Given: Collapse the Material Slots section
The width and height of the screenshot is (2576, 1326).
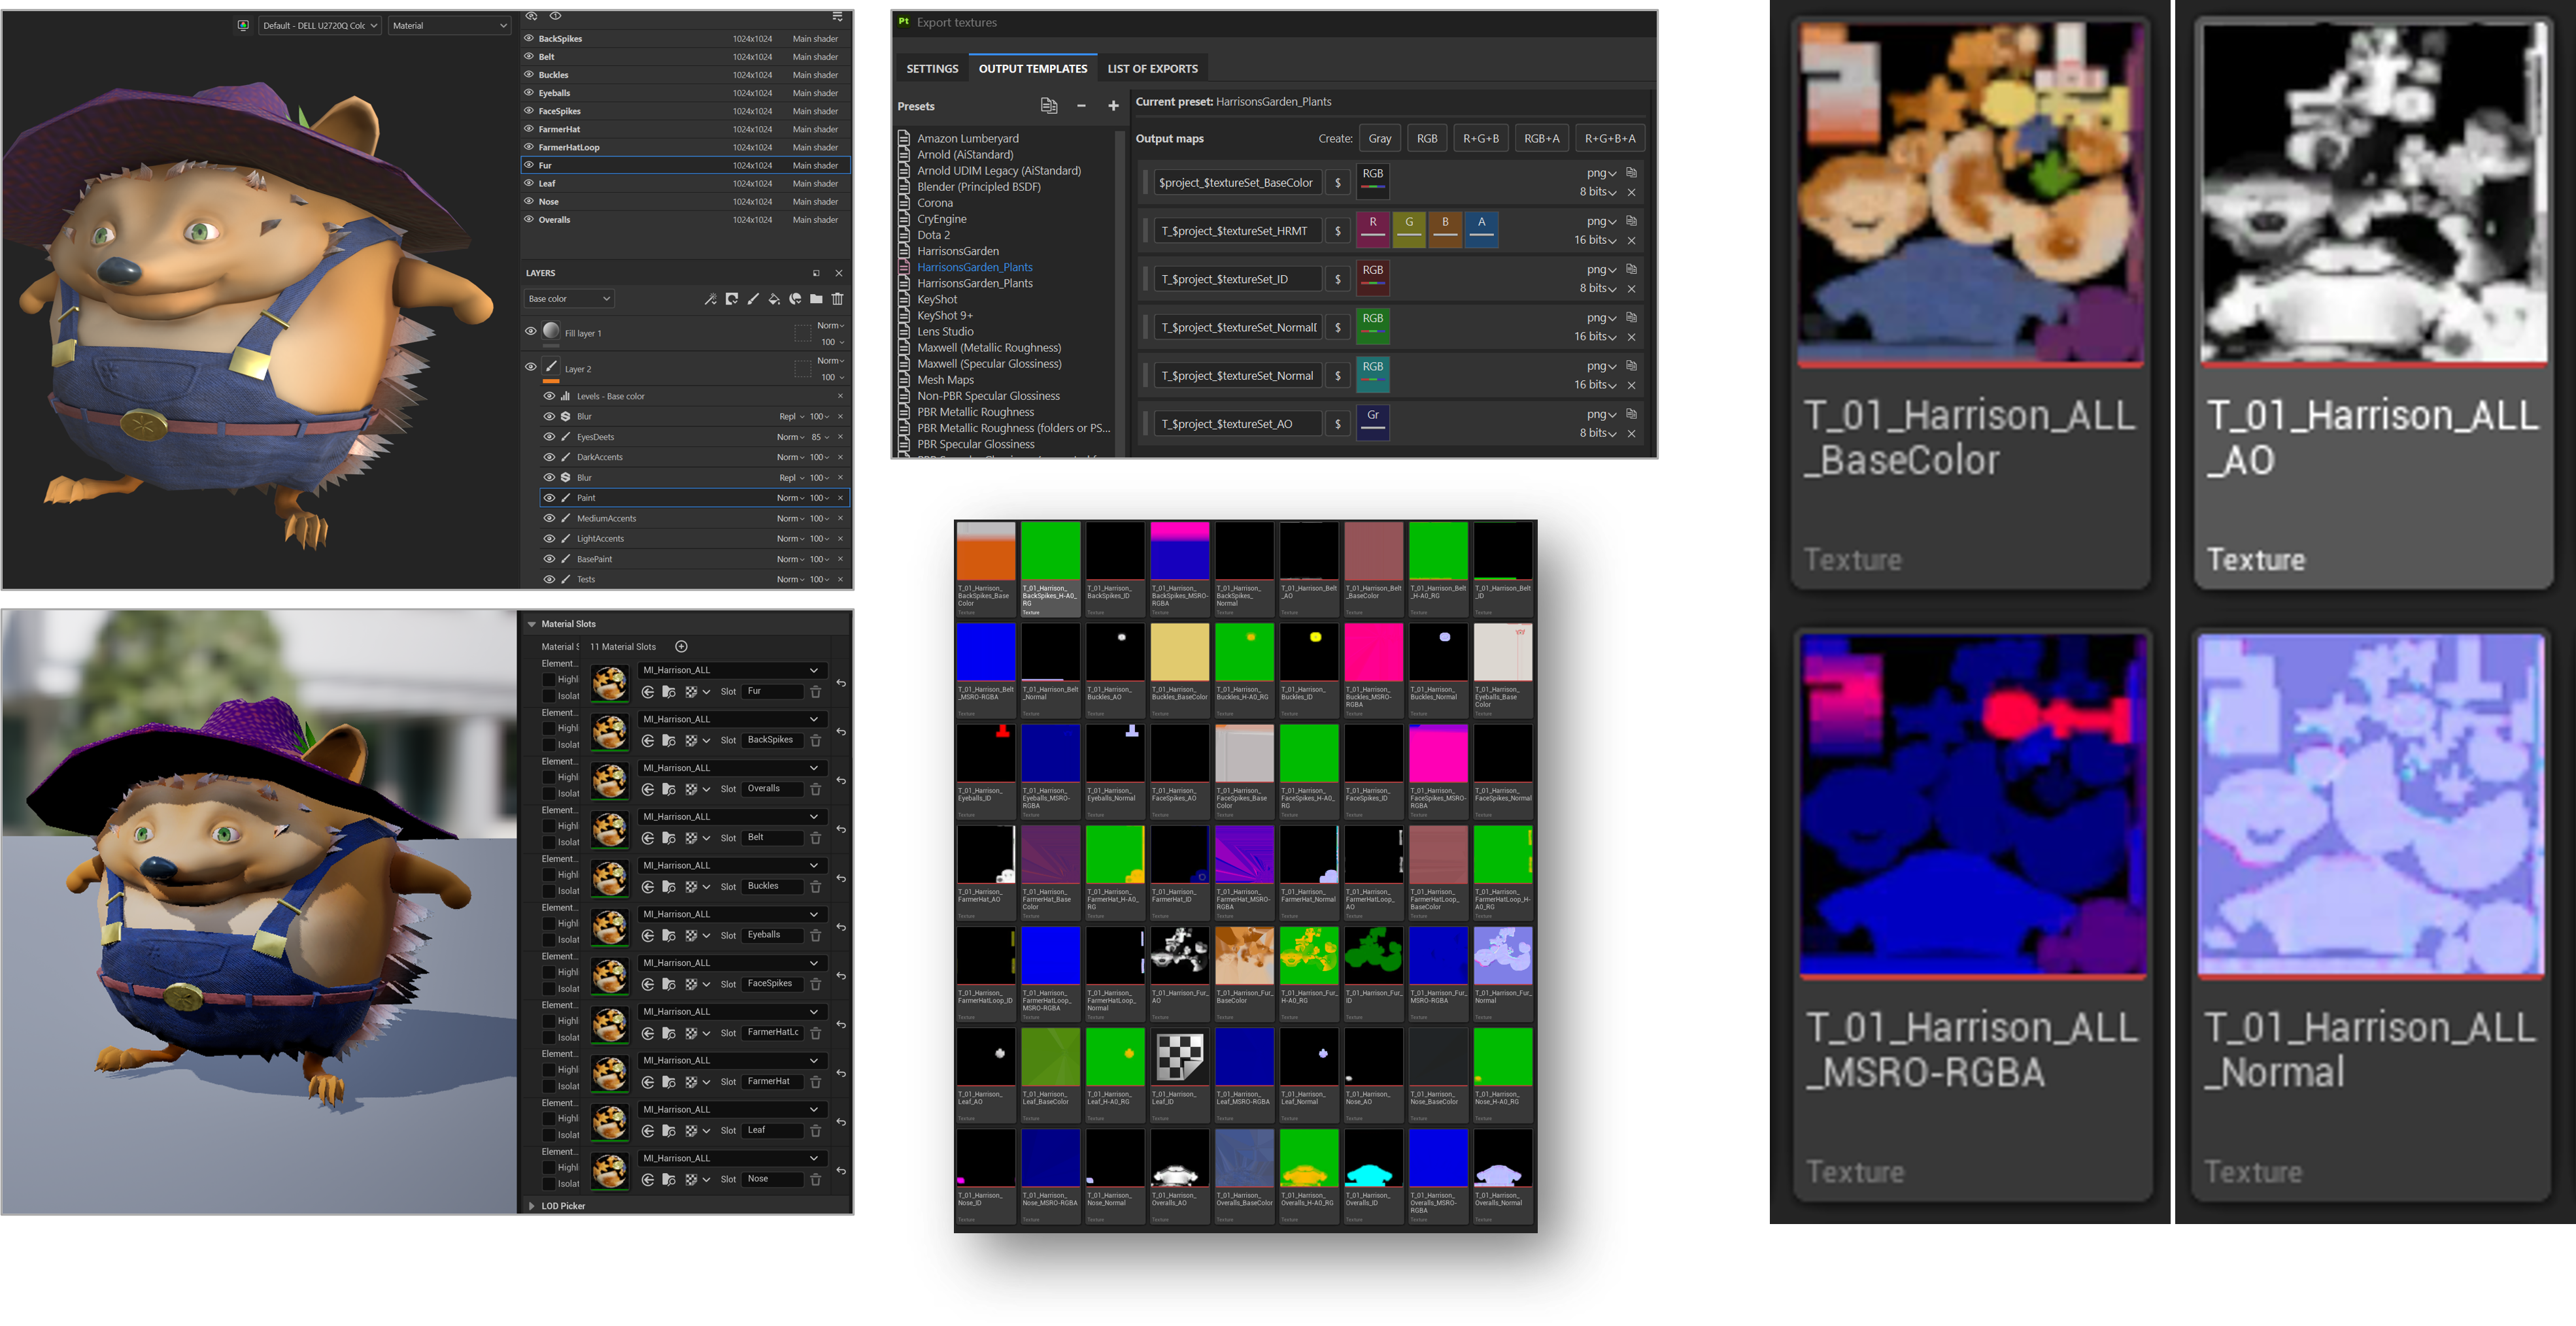Looking at the screenshot, I should coord(532,623).
